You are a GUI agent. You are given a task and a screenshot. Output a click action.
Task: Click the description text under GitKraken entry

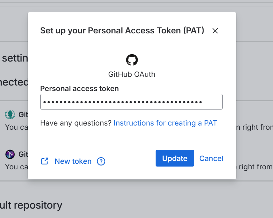tap(16, 127)
